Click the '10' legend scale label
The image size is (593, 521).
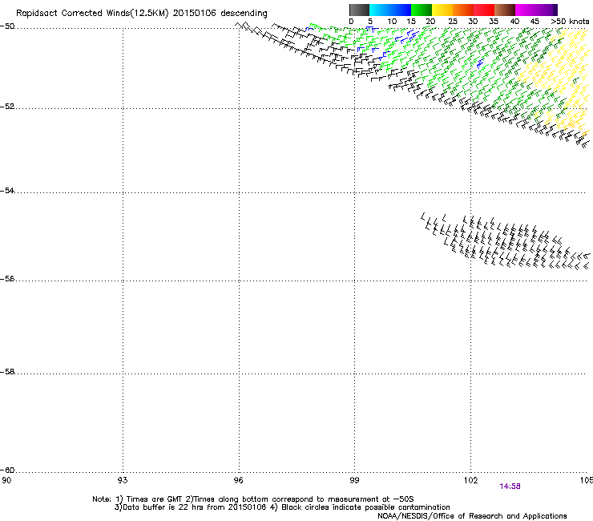tap(392, 22)
